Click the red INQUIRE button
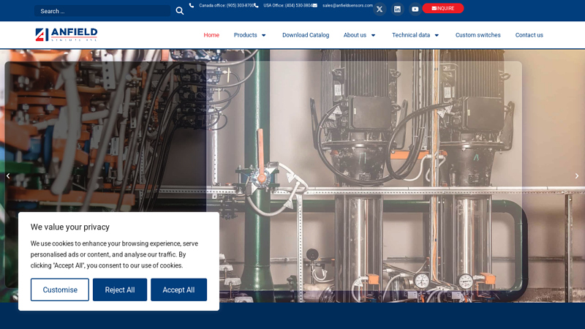The image size is (585, 329). coord(443,8)
